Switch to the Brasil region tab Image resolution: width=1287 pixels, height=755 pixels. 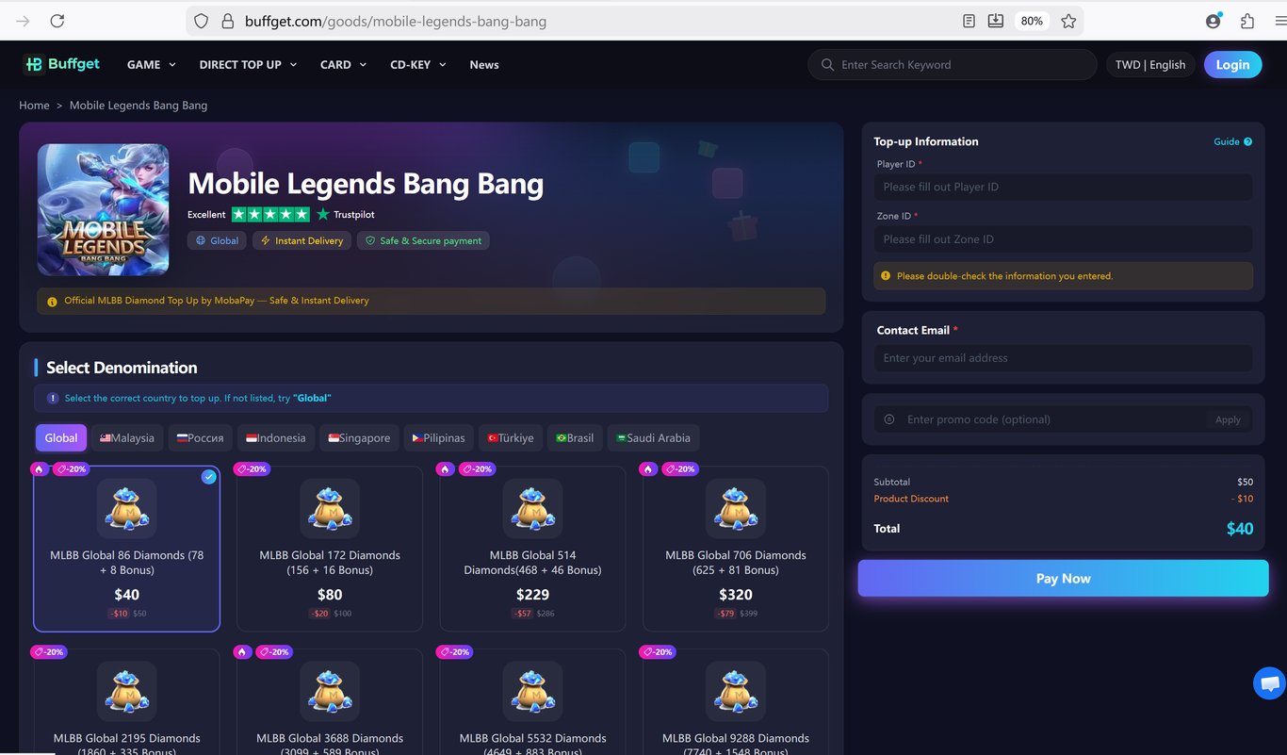click(x=575, y=437)
